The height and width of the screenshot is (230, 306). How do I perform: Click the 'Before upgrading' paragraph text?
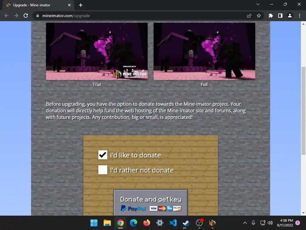point(146,111)
